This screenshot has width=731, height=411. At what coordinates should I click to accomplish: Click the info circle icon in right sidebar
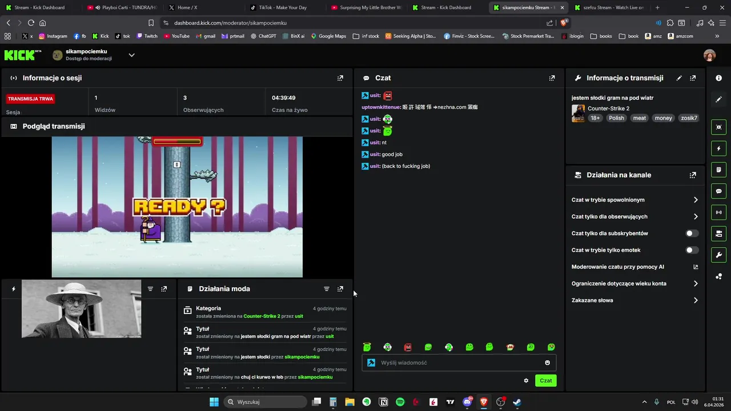[718, 78]
